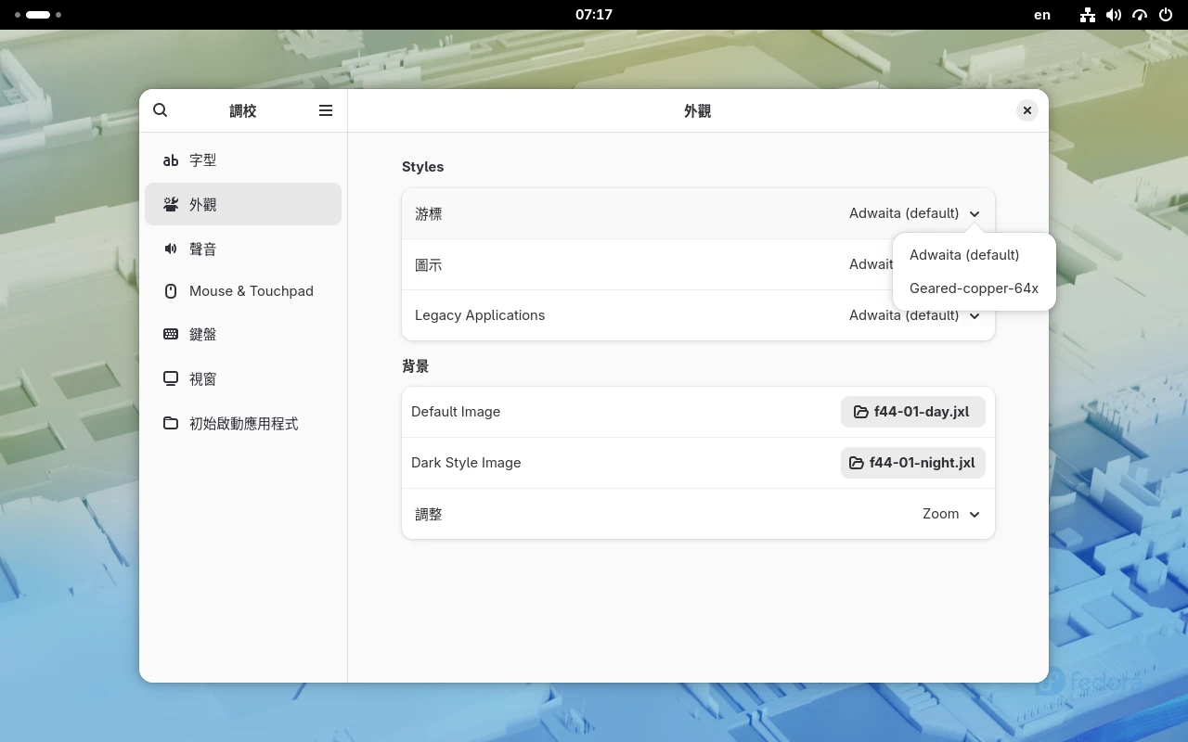
Task: Click the 視窗 window icon in sidebar
Action: point(171,378)
